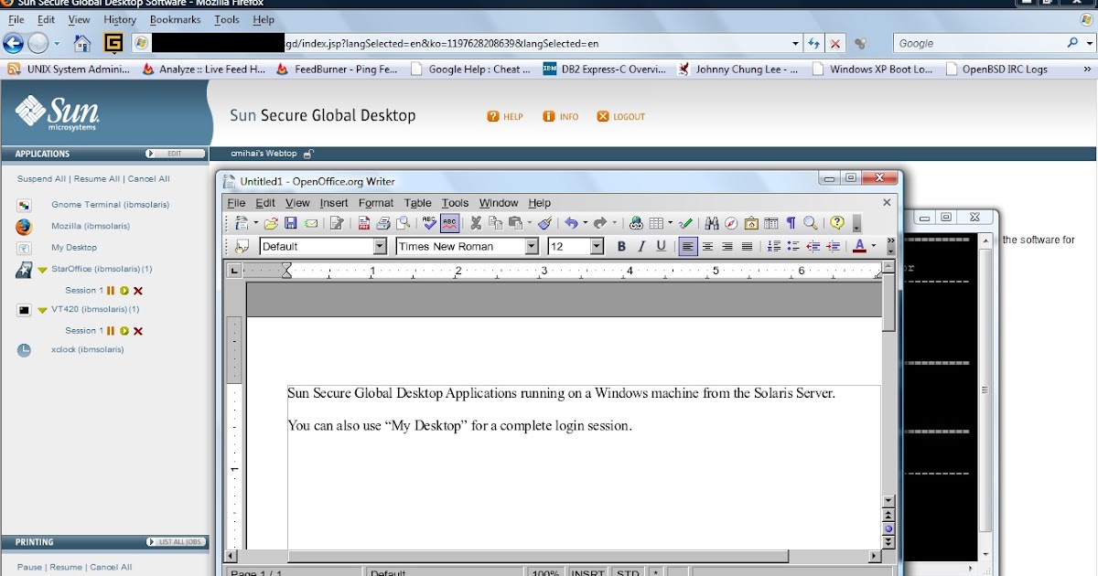Image resolution: width=1098 pixels, height=576 pixels.
Task: Open font size 12 dropdown
Action: click(x=597, y=246)
